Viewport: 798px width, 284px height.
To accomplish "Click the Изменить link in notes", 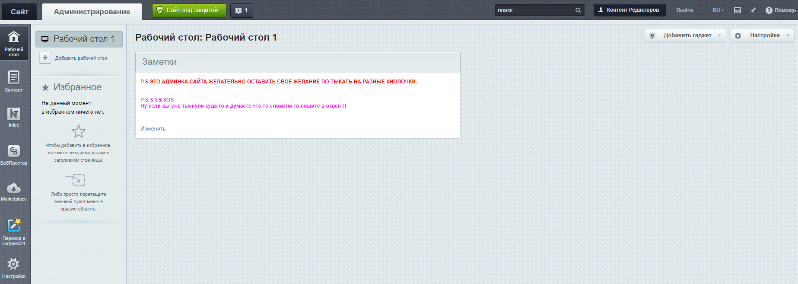I will click(153, 129).
